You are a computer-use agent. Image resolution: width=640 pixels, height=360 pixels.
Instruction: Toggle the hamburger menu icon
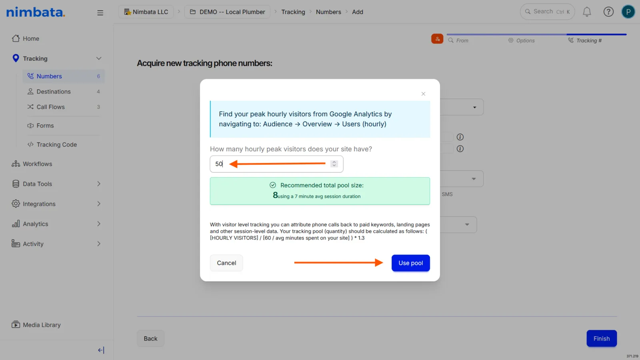click(x=100, y=13)
